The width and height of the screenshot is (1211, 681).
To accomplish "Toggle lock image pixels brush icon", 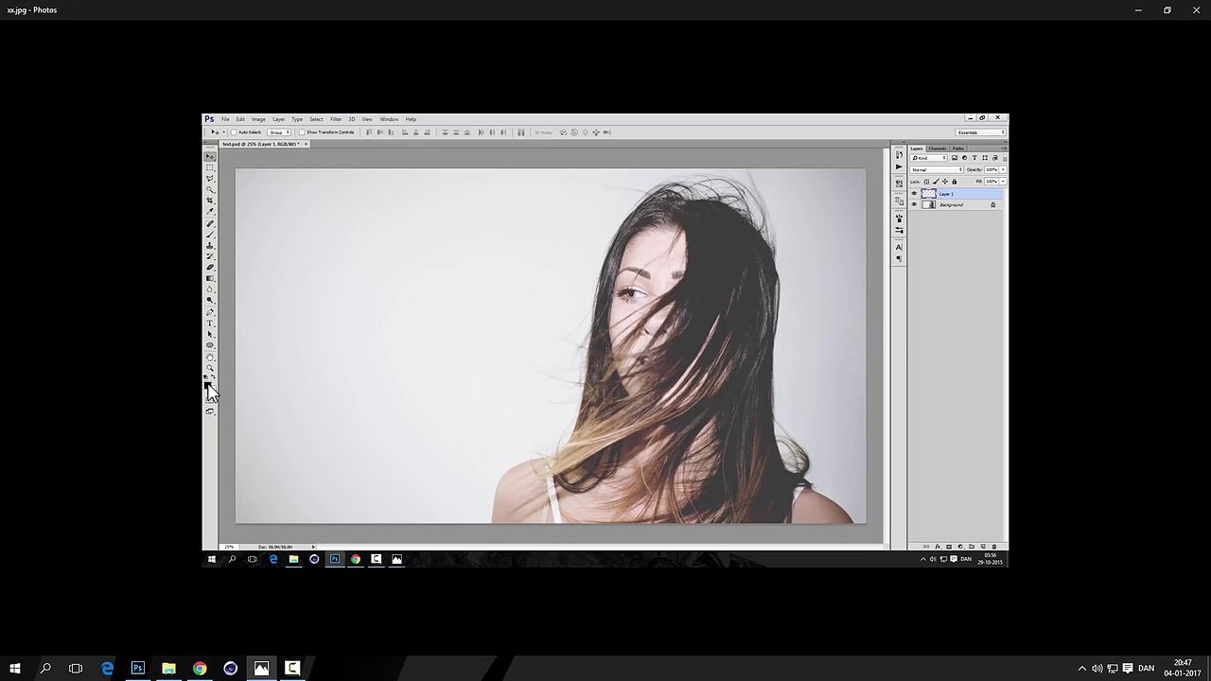I will coord(936,182).
